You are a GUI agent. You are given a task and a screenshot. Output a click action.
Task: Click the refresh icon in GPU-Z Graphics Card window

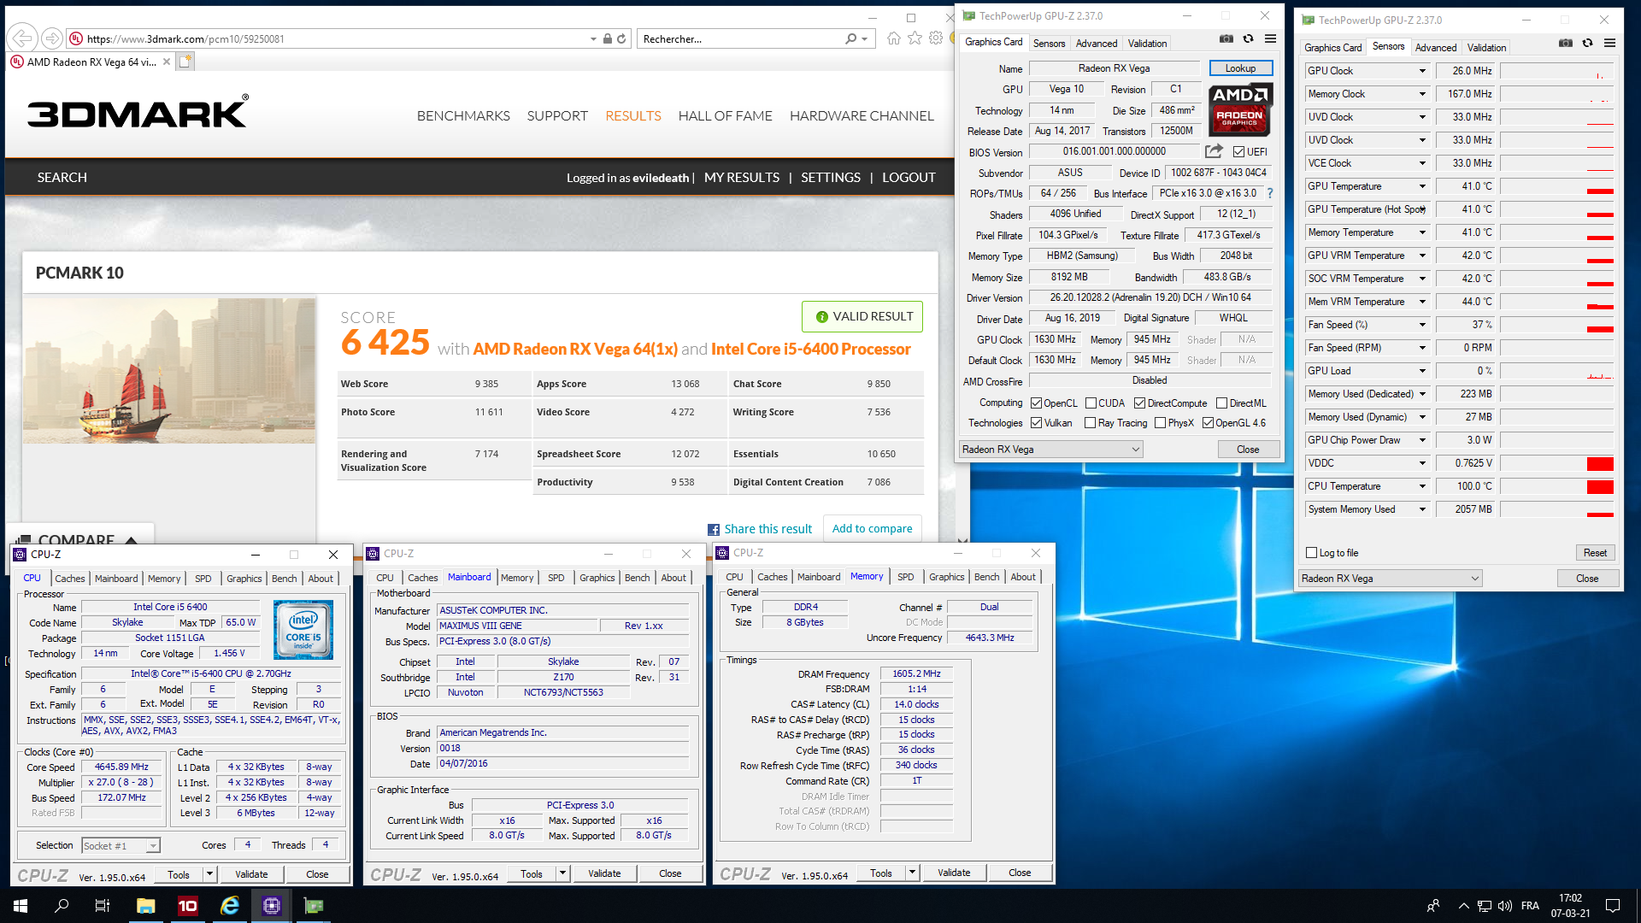[x=1248, y=39]
